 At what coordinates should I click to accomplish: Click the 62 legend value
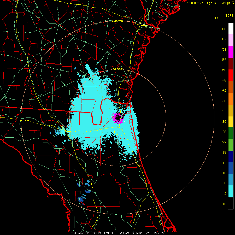pos(224,39)
